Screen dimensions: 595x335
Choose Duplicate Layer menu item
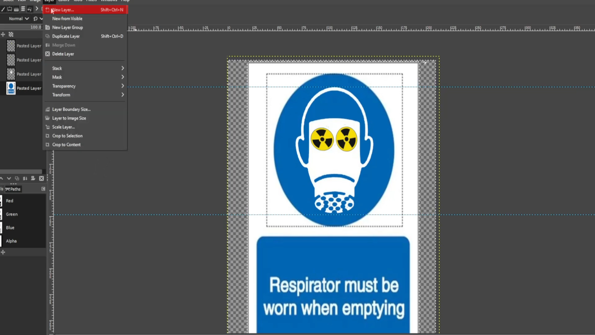[85, 36]
